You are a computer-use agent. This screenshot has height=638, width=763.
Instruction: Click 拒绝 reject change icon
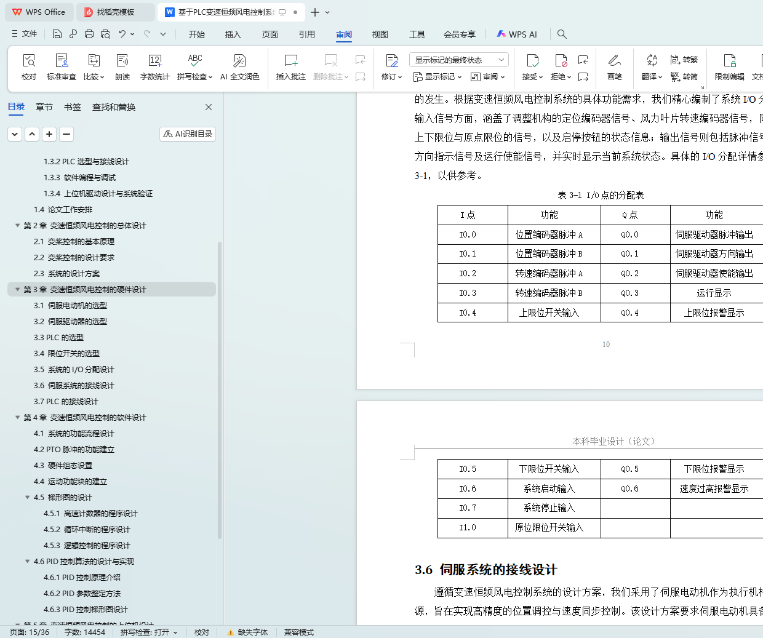pyautogui.click(x=561, y=60)
